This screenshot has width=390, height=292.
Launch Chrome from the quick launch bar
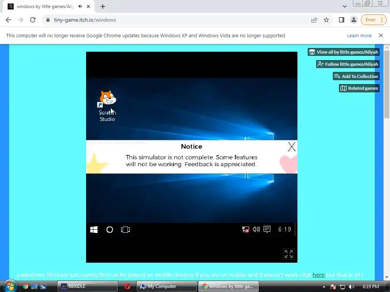coord(26,286)
